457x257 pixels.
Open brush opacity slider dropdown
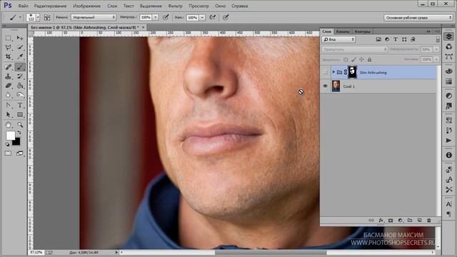pos(156,17)
